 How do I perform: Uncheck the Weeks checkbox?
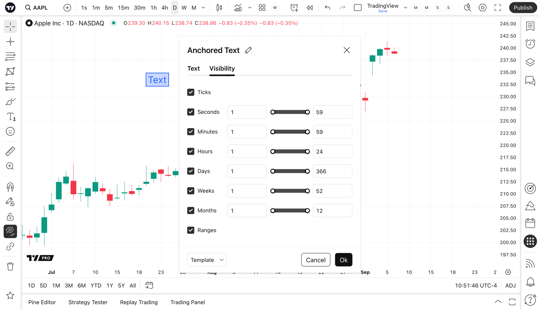[x=191, y=191]
